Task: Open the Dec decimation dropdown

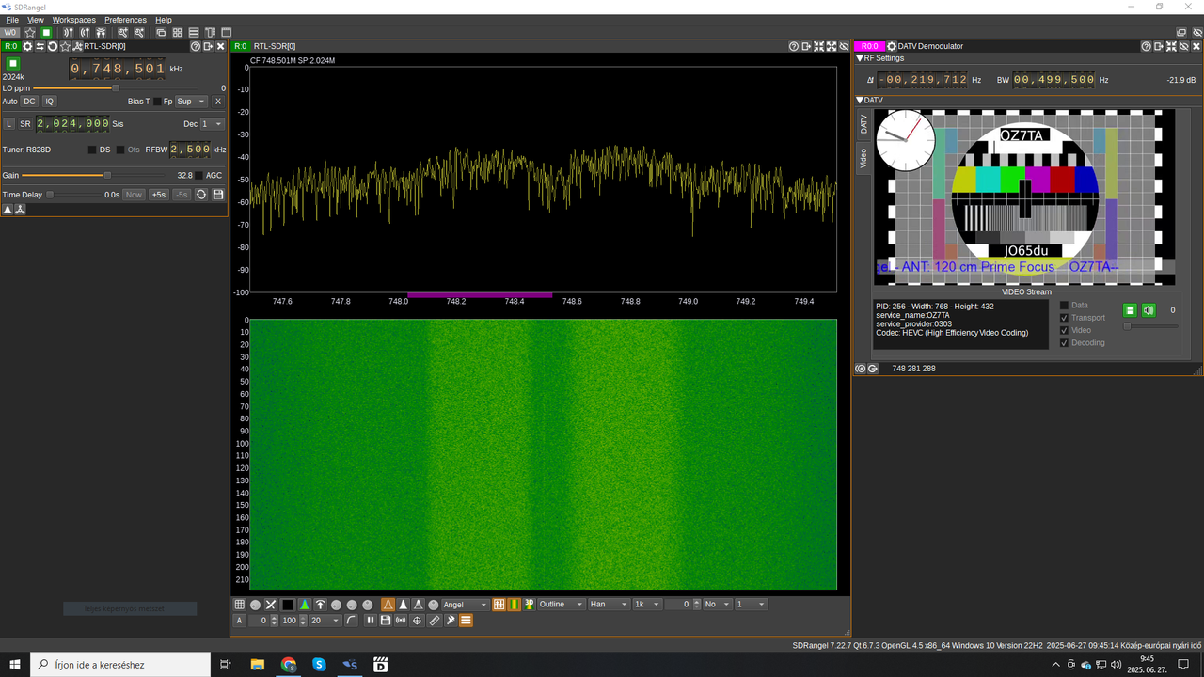Action: 213,124
